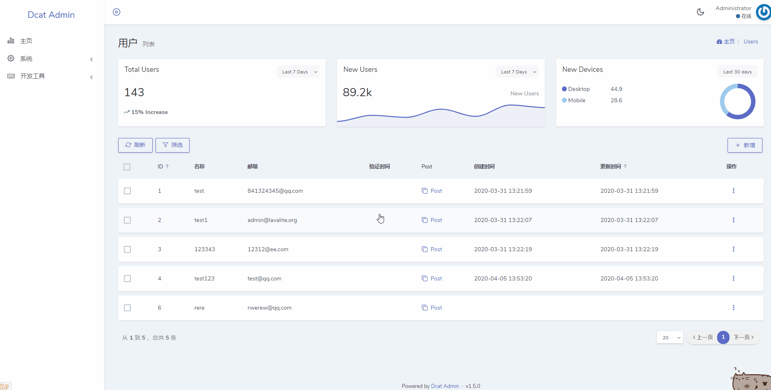771x390 pixels.
Task: Open actions menu for user test1
Action: click(x=733, y=220)
